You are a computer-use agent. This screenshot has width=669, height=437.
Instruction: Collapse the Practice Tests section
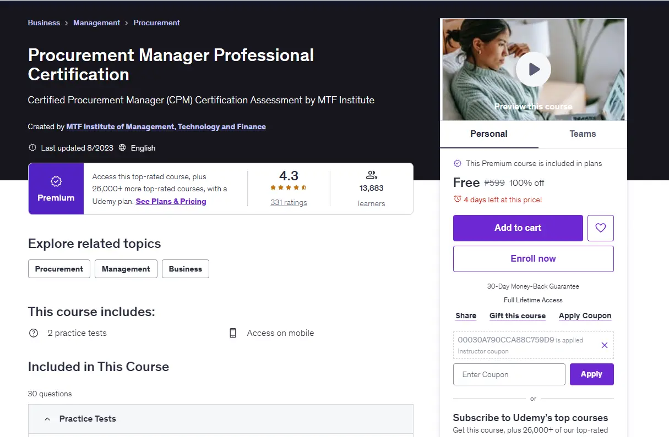pos(221,419)
